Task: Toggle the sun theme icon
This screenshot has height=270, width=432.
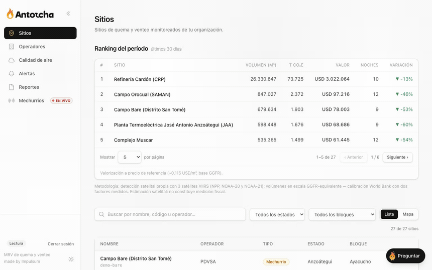Action: click(71, 259)
